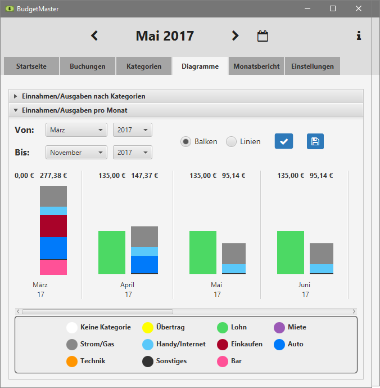This screenshot has height=388, width=380.
Task: Switch to the Buchungen tab
Action: 88,66
